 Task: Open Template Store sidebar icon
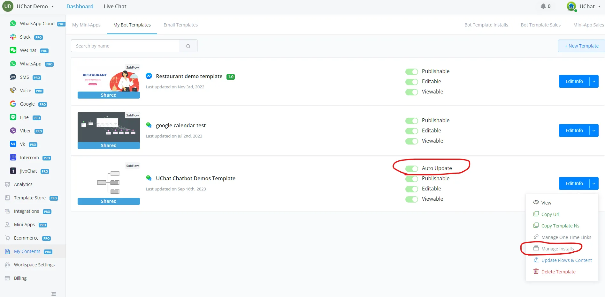tap(7, 198)
